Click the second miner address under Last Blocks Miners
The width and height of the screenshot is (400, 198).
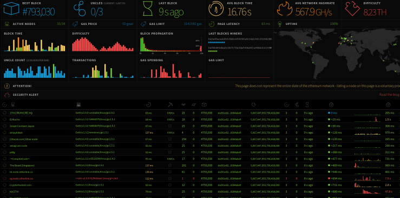click(x=240, y=48)
